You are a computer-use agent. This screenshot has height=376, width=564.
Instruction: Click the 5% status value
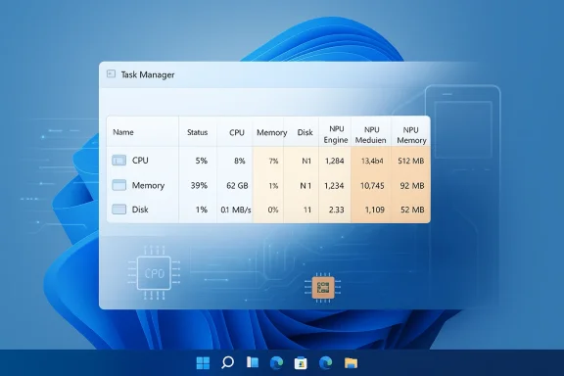click(202, 161)
